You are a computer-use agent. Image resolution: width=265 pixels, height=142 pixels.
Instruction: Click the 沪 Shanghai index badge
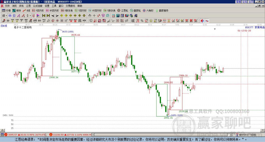tap(6, 135)
